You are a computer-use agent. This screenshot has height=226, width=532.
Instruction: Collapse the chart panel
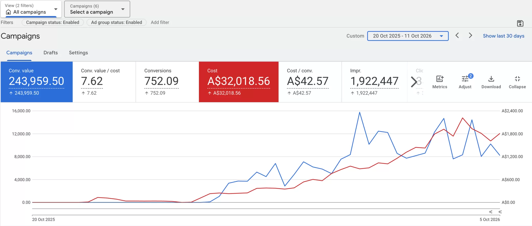point(517,82)
